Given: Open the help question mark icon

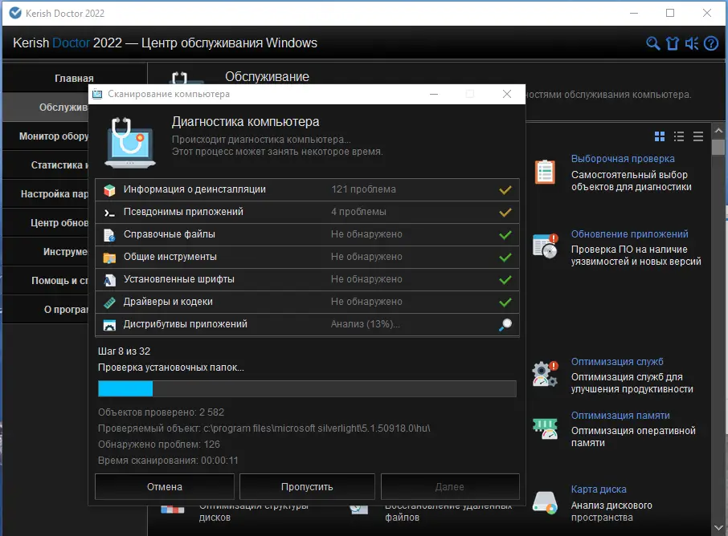Looking at the screenshot, I should (711, 43).
